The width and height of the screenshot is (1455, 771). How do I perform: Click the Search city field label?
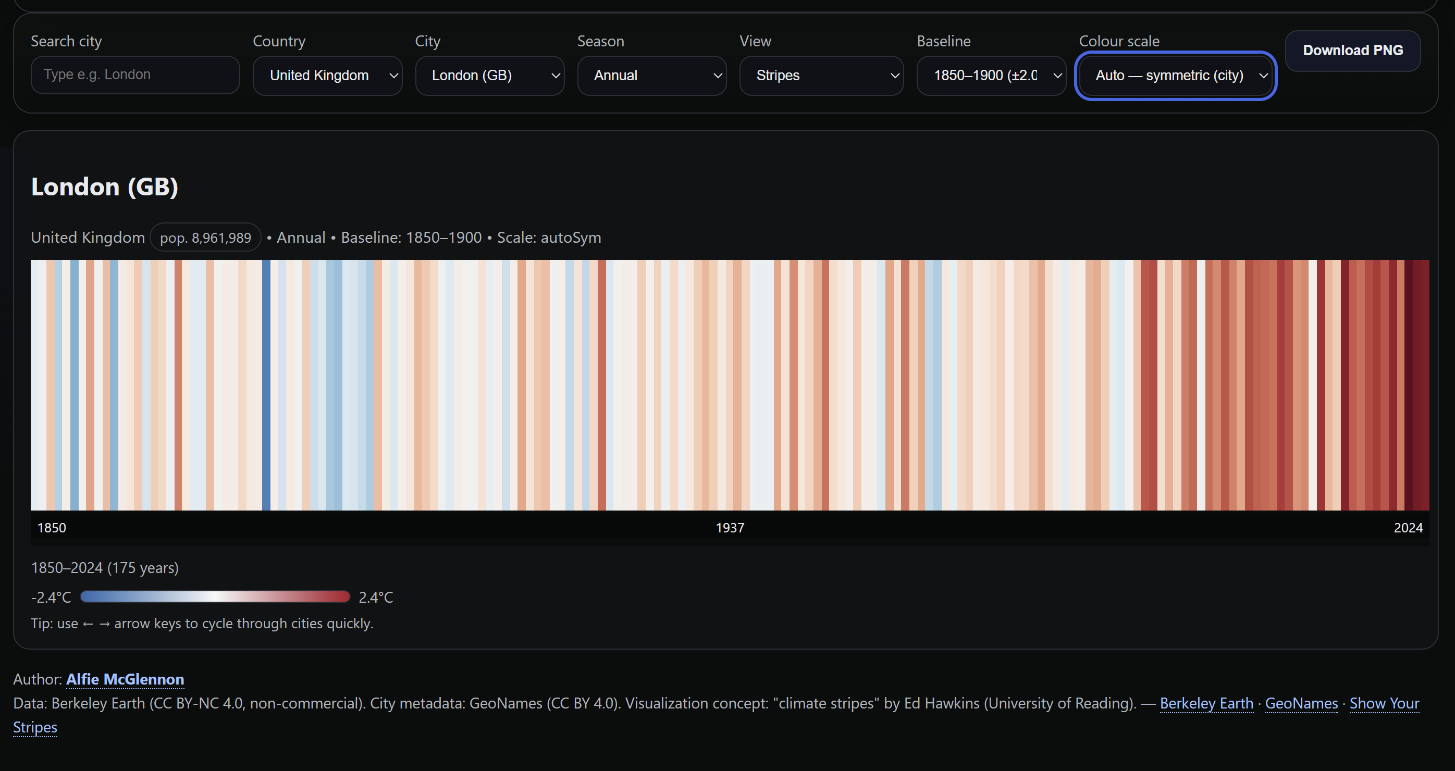(66, 41)
